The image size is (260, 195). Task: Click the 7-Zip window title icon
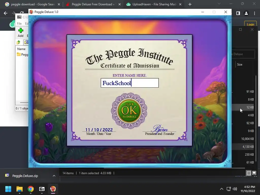pos(19,17)
